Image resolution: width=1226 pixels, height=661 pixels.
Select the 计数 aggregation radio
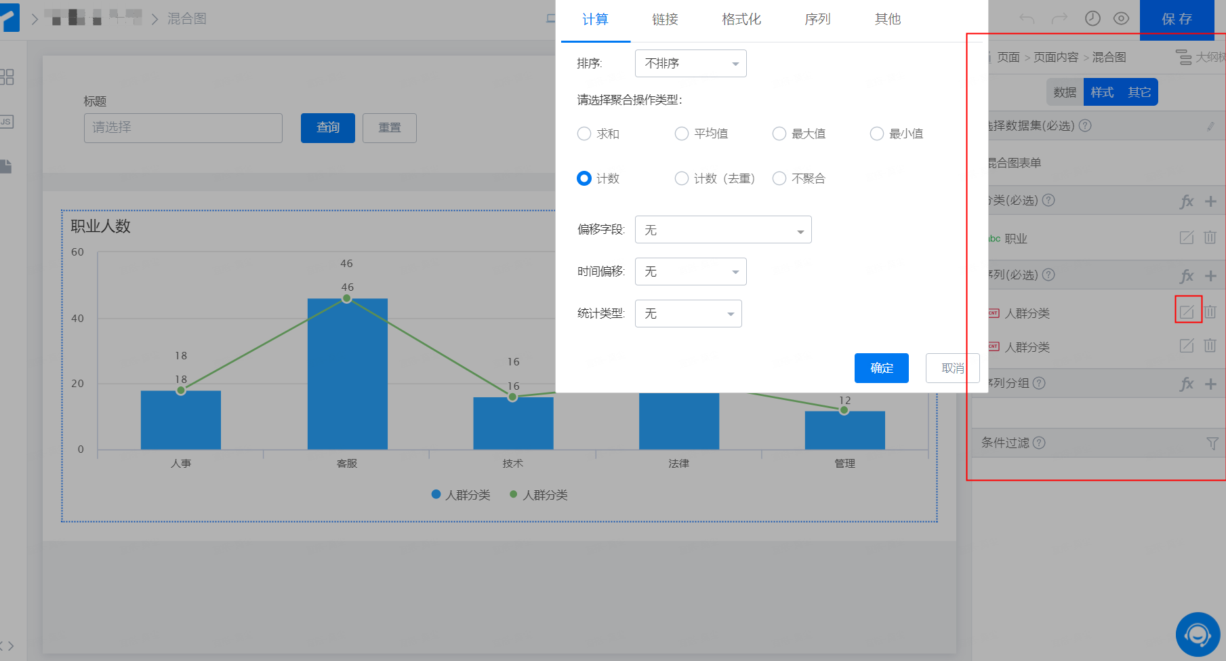click(584, 178)
